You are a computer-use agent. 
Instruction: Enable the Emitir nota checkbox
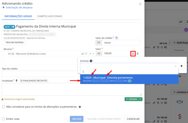3,119
